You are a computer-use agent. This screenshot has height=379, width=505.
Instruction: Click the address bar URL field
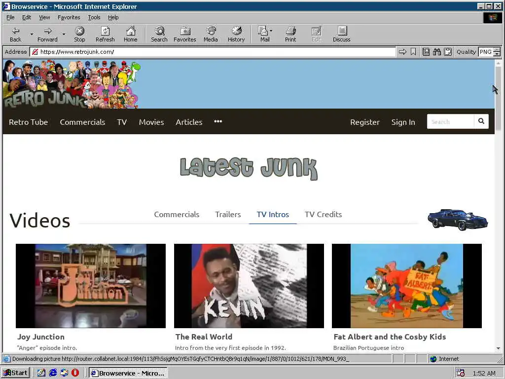click(x=213, y=52)
